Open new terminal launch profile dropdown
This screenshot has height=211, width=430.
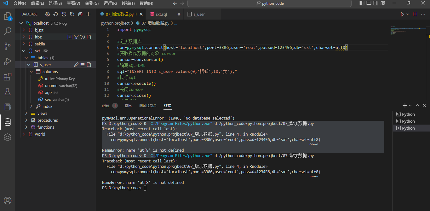coord(410,106)
